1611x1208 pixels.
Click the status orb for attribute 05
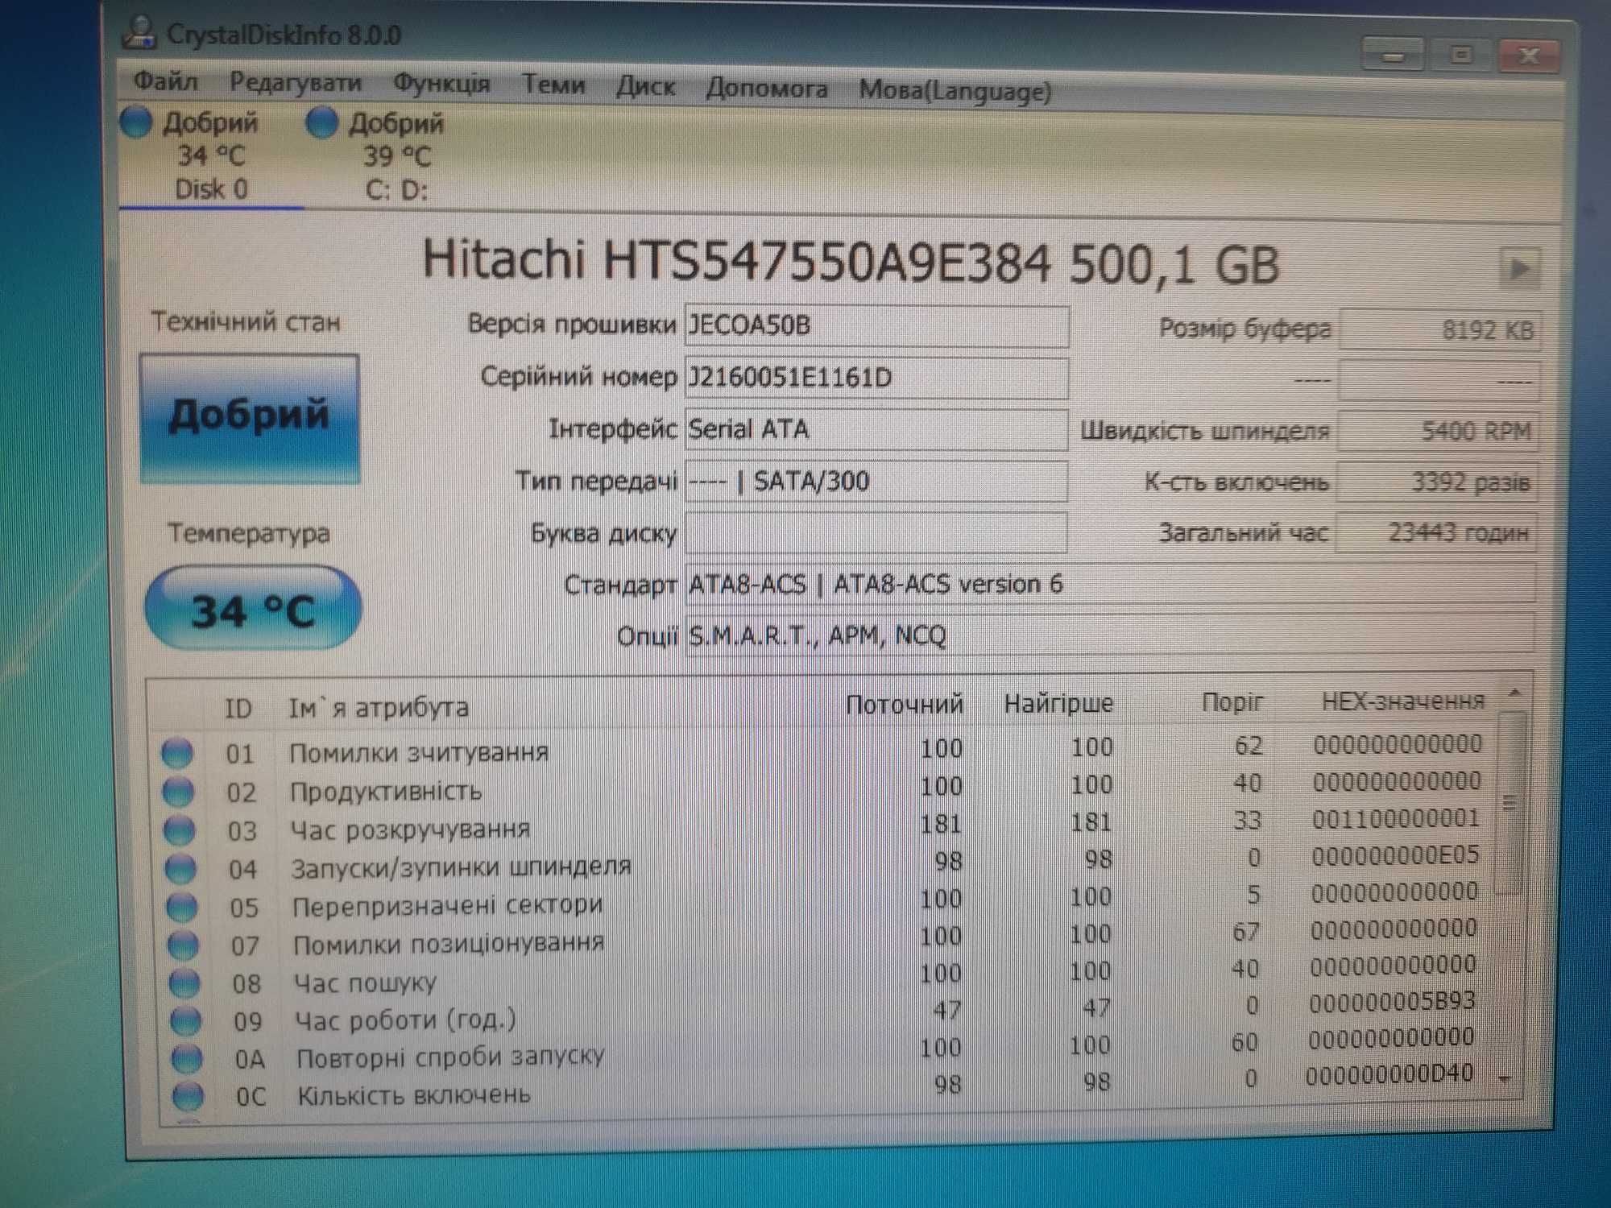click(x=182, y=907)
